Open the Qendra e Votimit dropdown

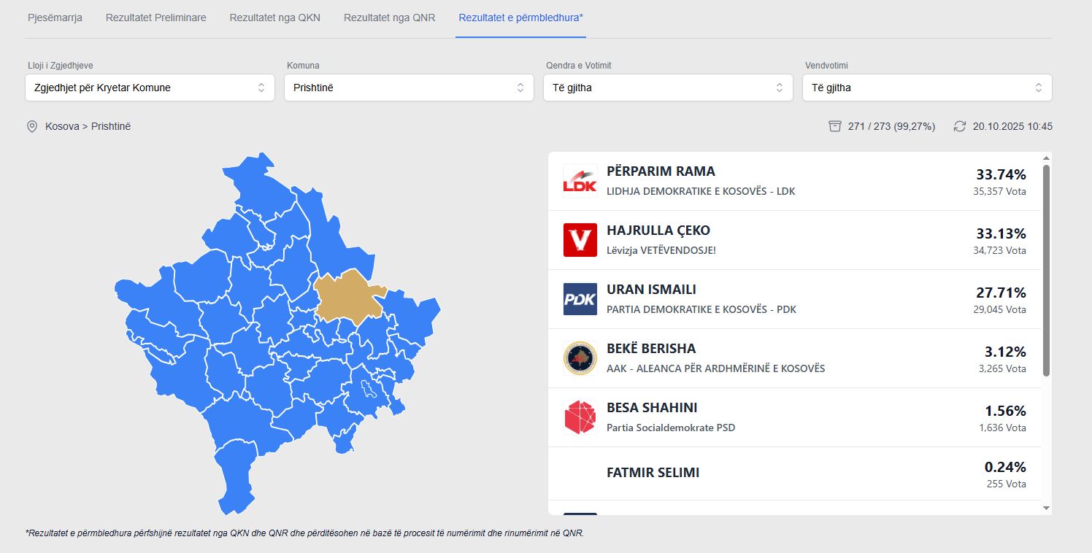click(x=668, y=88)
